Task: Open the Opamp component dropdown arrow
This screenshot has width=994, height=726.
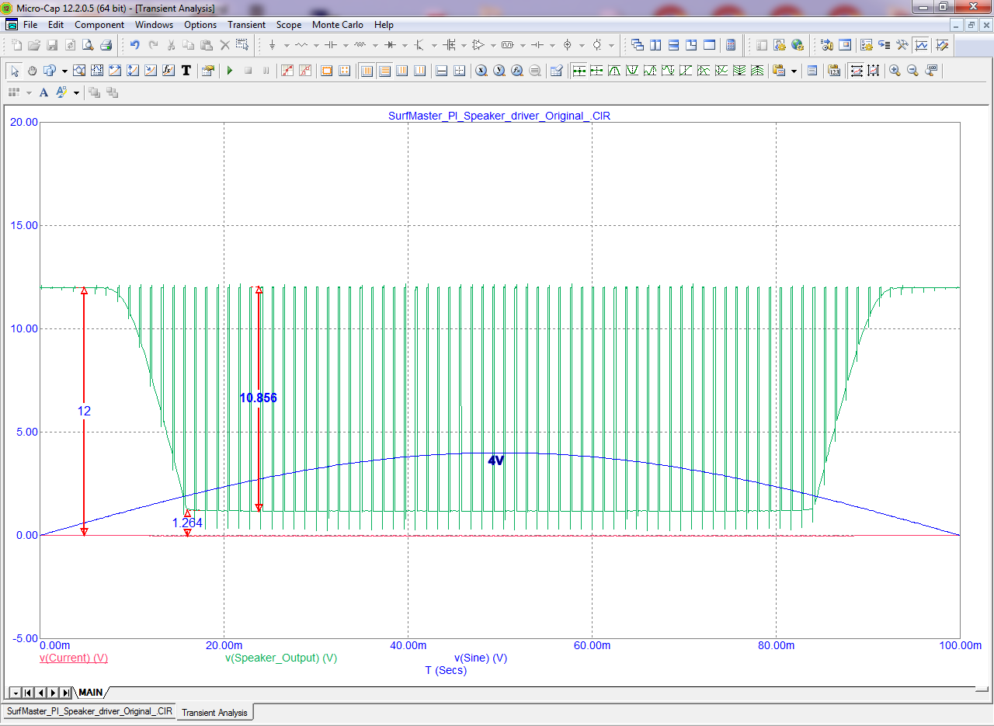Action: (x=493, y=45)
